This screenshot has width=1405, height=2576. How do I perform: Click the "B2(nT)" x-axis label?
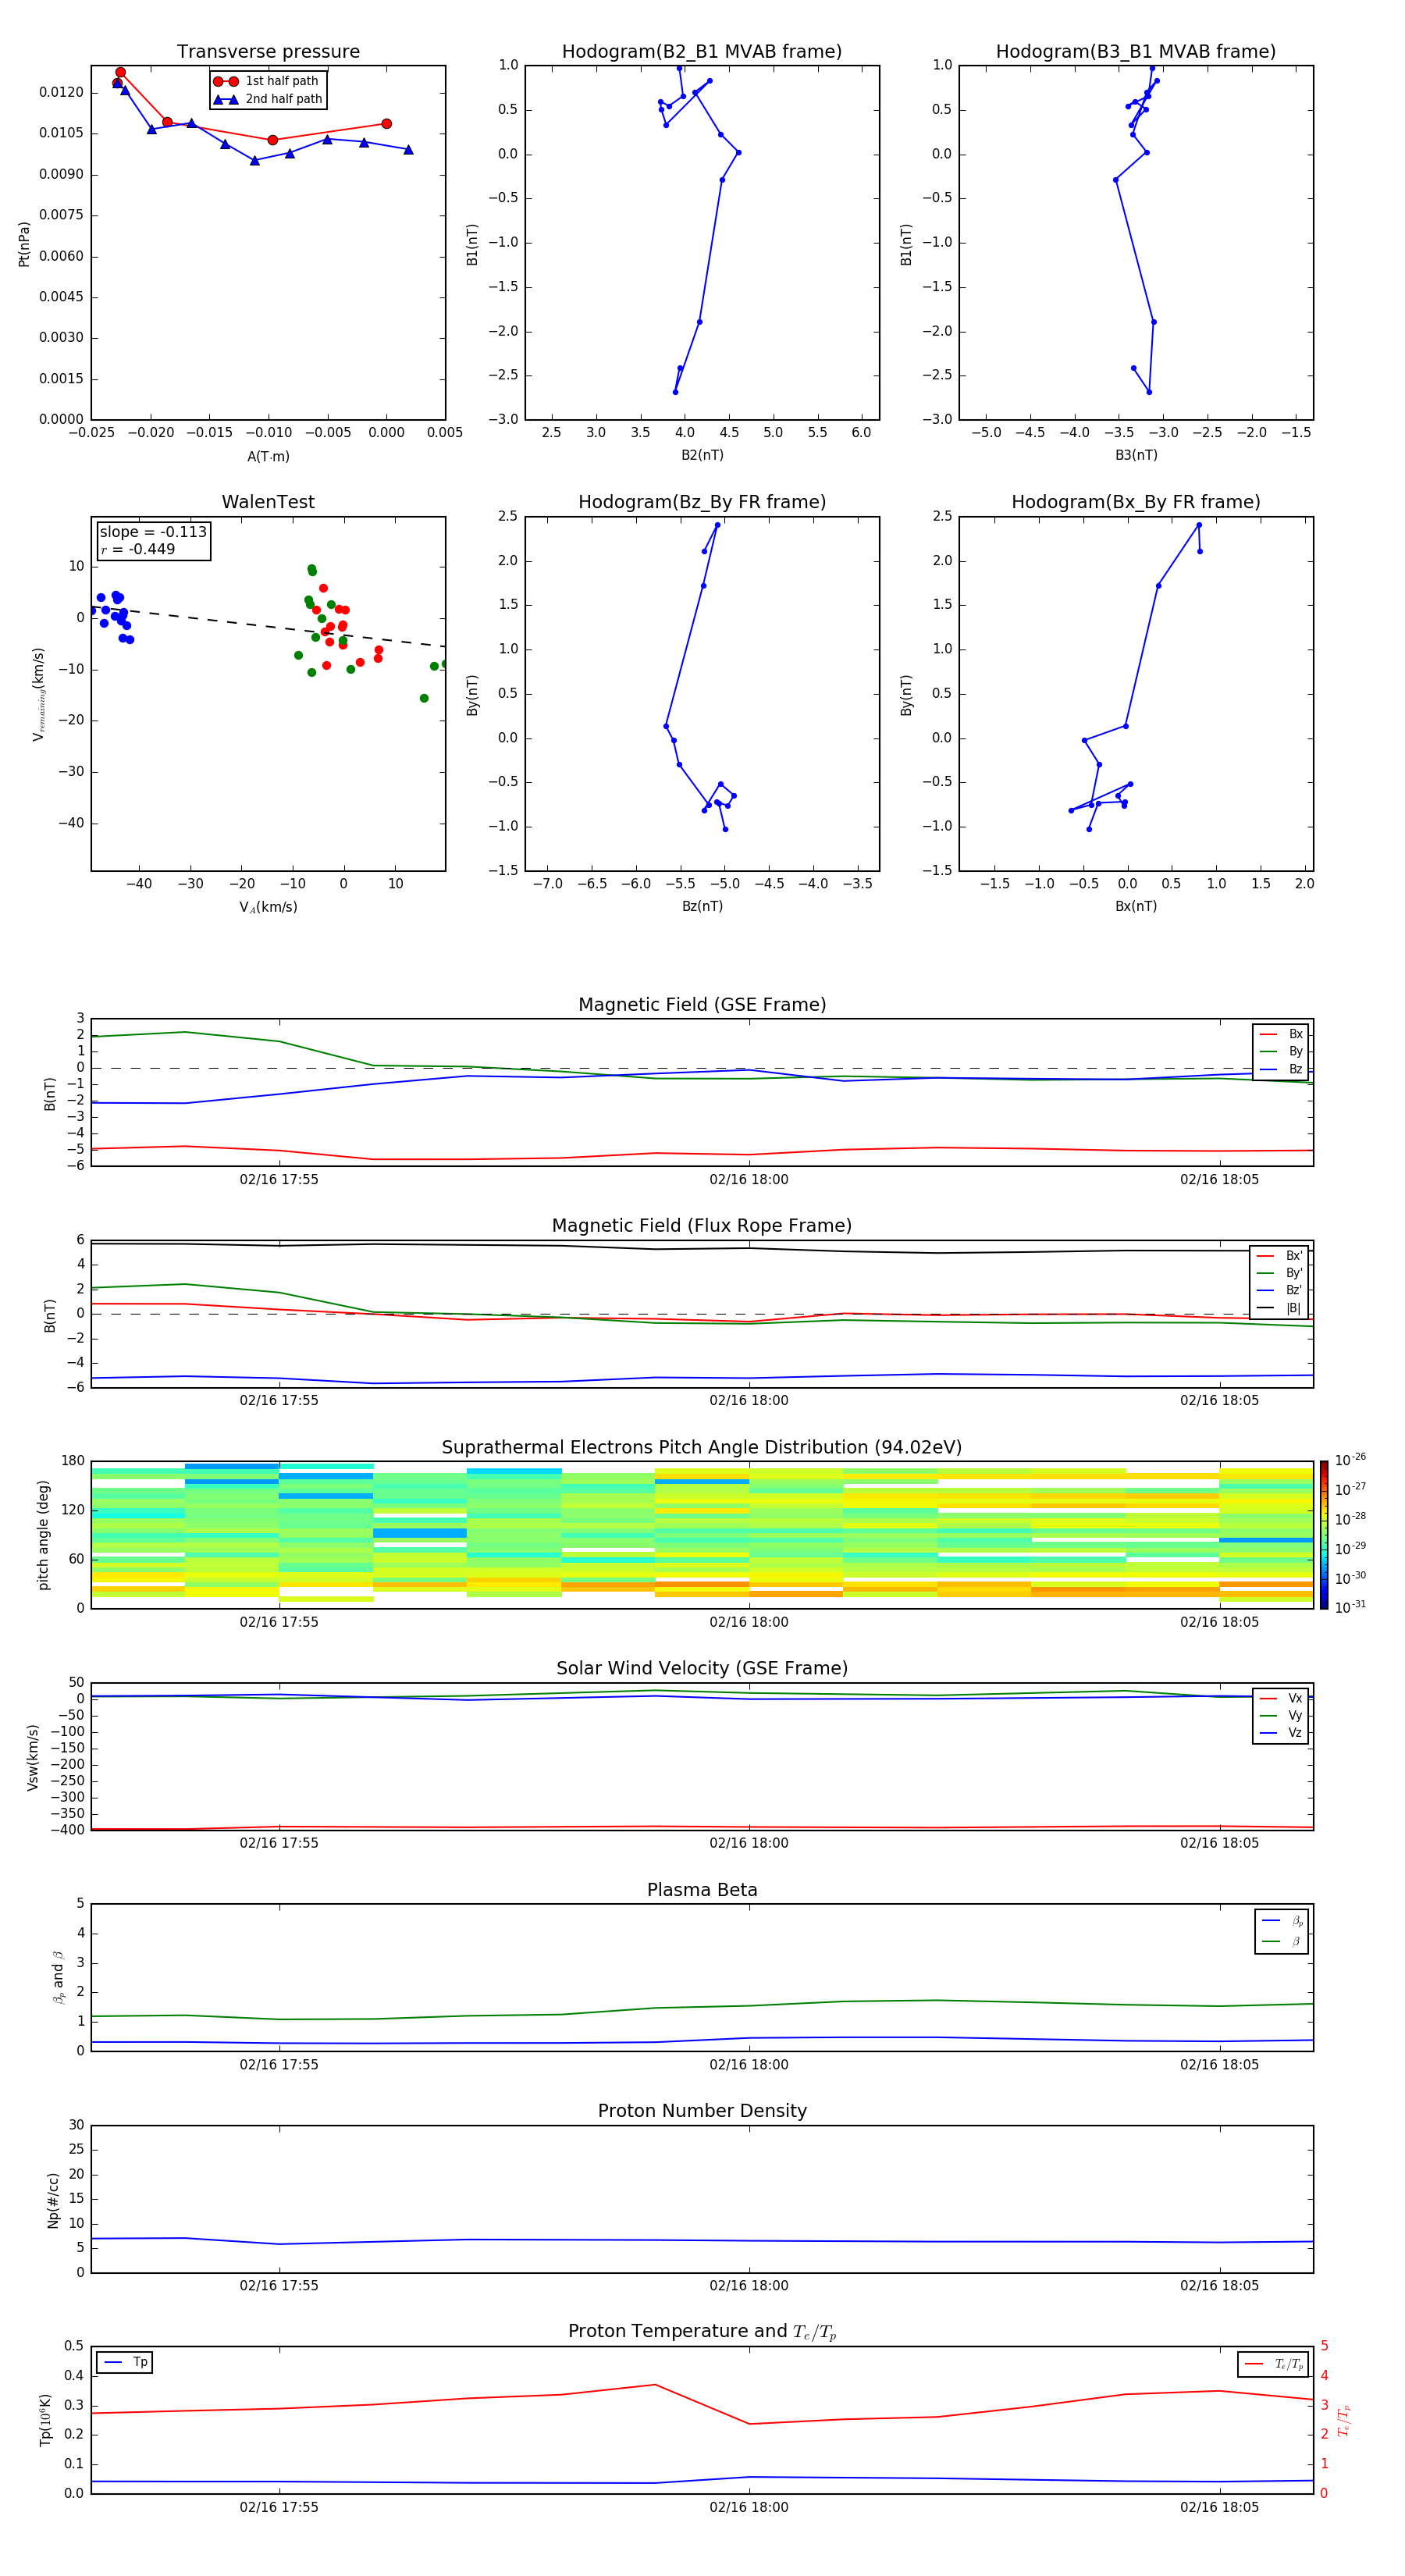click(702, 455)
